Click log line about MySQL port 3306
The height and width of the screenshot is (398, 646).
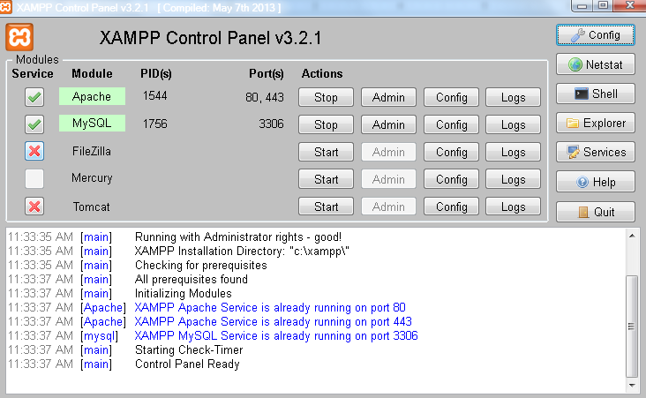[x=276, y=336]
